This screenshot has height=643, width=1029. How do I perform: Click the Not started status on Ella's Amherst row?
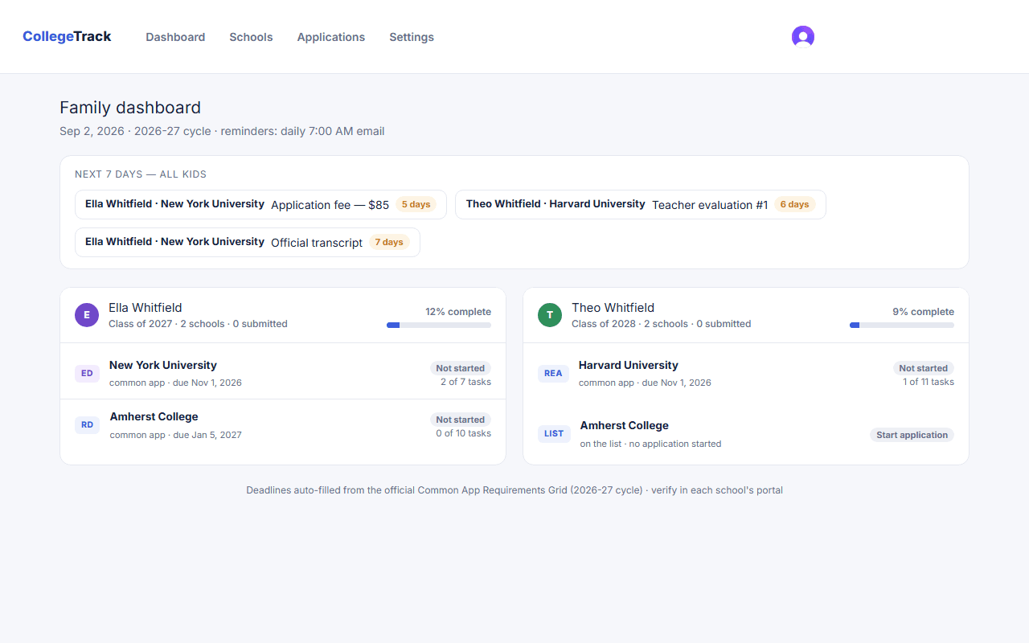pyautogui.click(x=461, y=420)
